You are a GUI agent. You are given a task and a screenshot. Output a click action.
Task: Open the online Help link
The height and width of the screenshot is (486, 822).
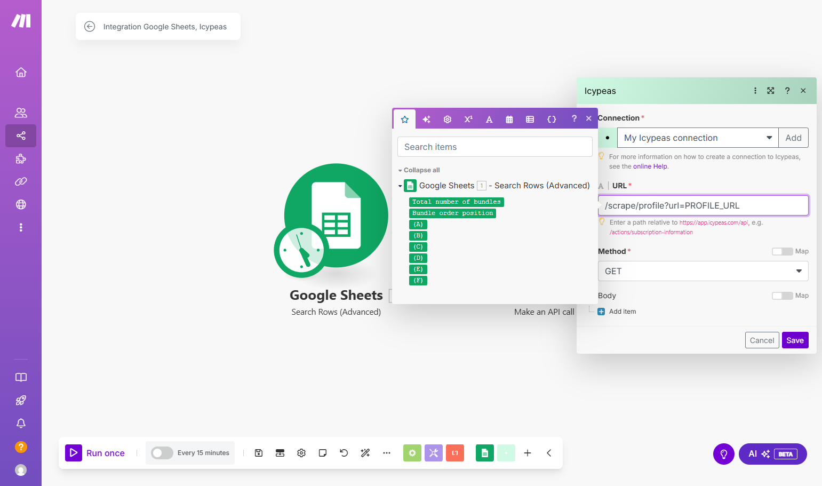(x=650, y=166)
